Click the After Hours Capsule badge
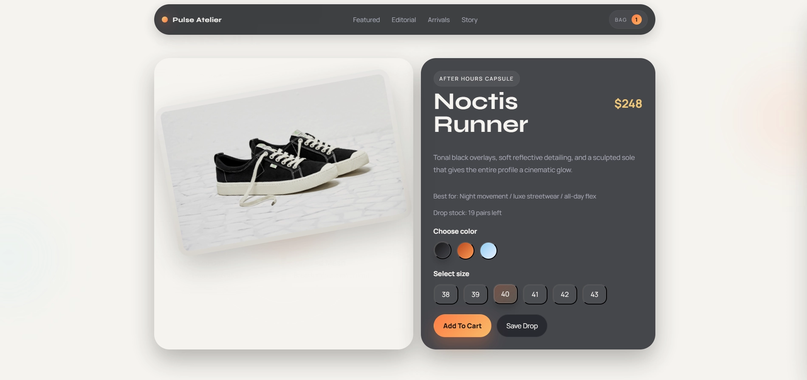The width and height of the screenshot is (807, 380). [x=476, y=79]
